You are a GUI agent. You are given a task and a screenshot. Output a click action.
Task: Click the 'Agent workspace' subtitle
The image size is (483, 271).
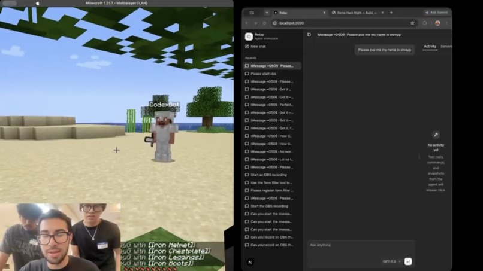(267, 39)
